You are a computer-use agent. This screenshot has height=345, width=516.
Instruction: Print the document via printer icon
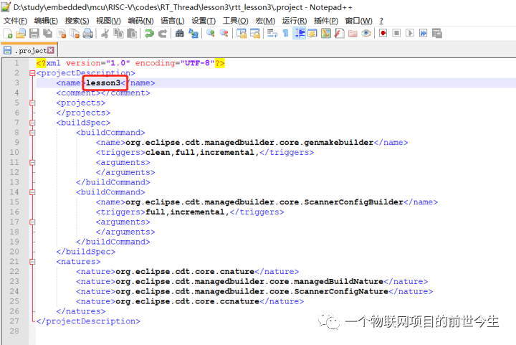tap(88, 33)
